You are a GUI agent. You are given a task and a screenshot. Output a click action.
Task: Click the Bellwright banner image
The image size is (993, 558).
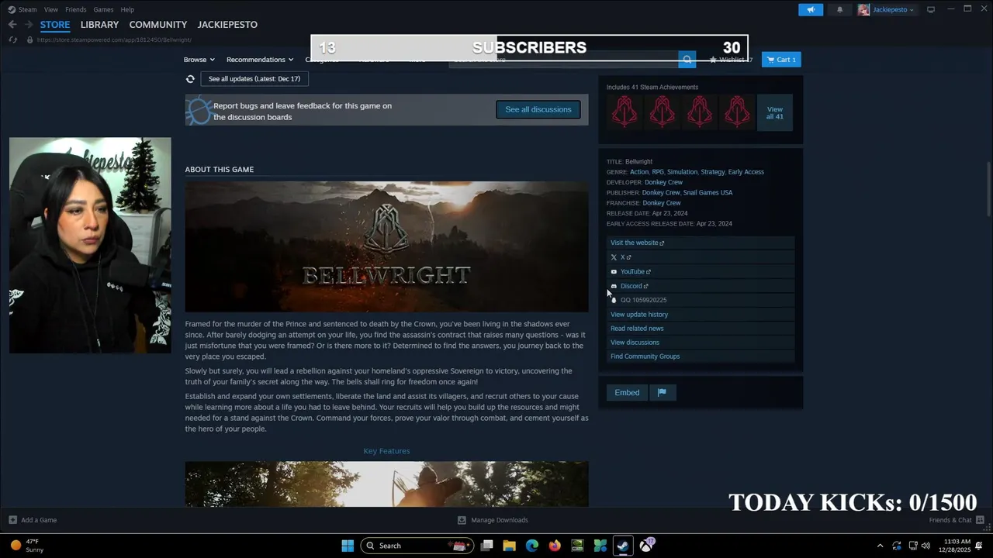(386, 246)
